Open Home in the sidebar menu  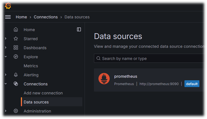pyautogui.click(x=29, y=30)
